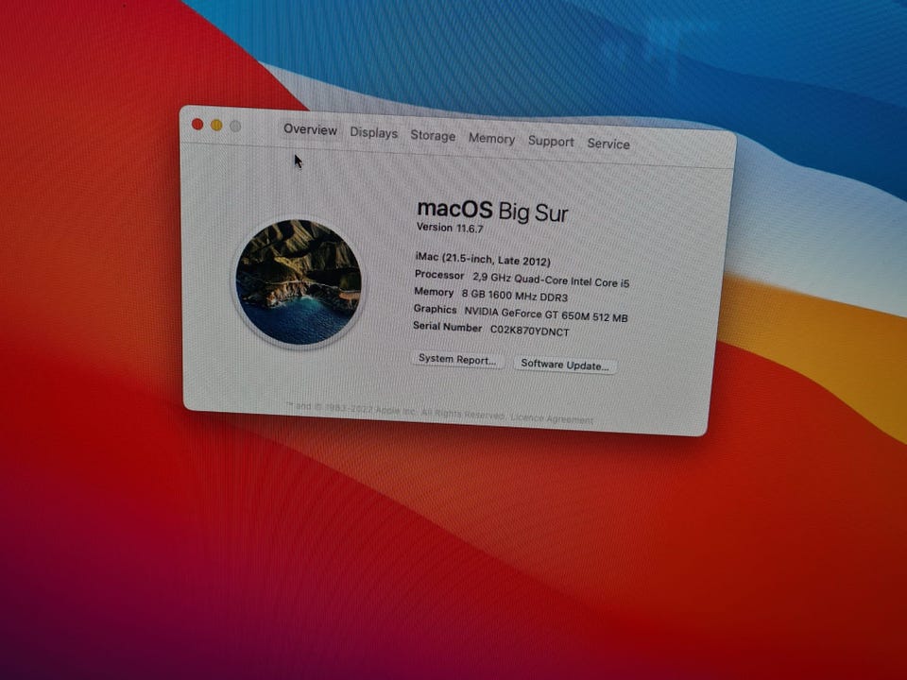Minimize window with the yellow button

tap(216, 126)
